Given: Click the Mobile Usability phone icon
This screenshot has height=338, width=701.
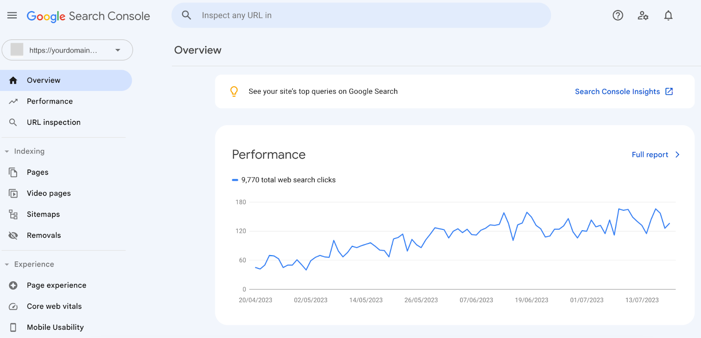Looking at the screenshot, I should tap(13, 327).
